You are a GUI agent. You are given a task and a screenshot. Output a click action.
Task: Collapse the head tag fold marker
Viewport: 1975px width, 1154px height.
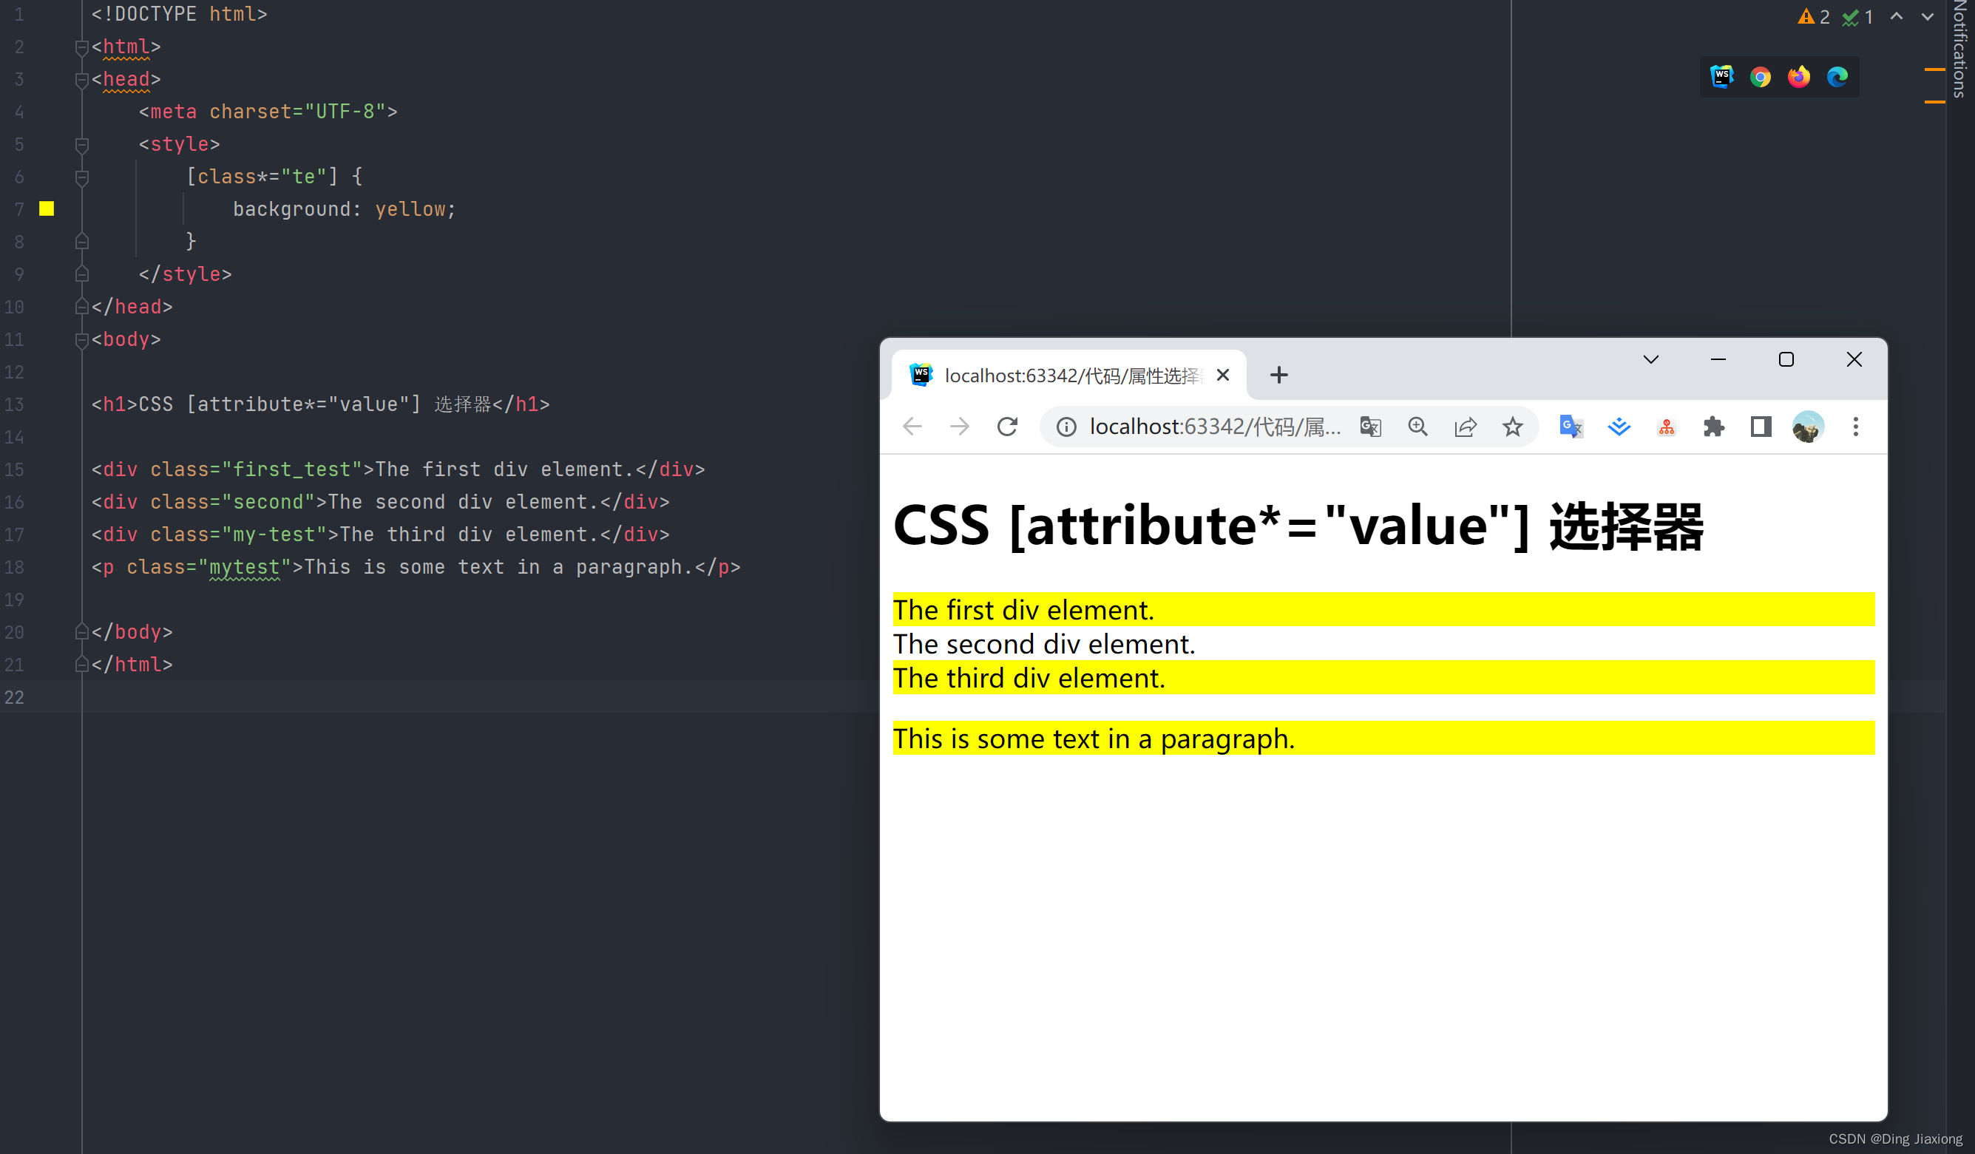[x=81, y=80]
